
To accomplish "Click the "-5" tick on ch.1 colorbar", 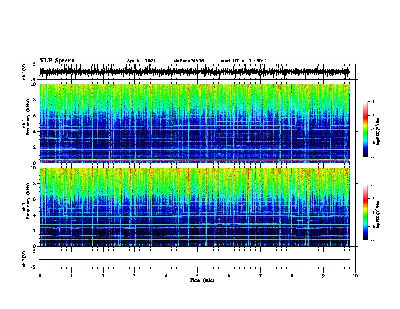I will point(372,129).
